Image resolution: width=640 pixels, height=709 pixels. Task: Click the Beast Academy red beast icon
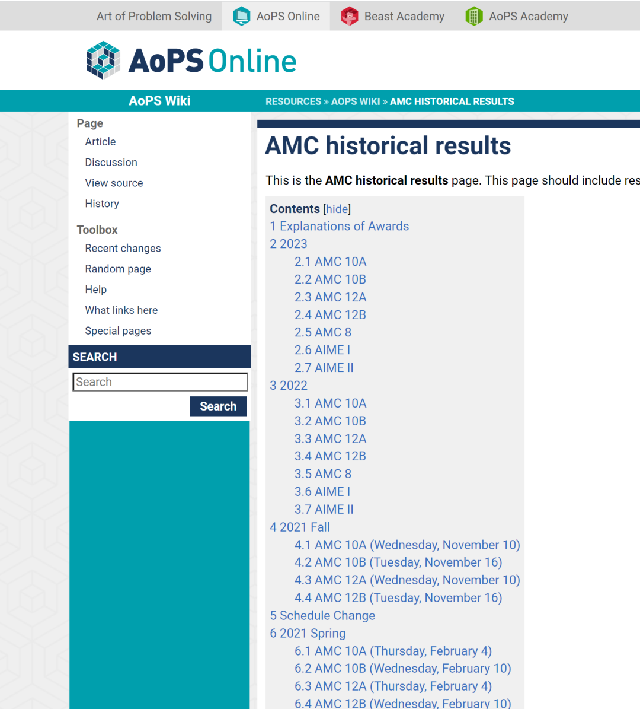(349, 16)
